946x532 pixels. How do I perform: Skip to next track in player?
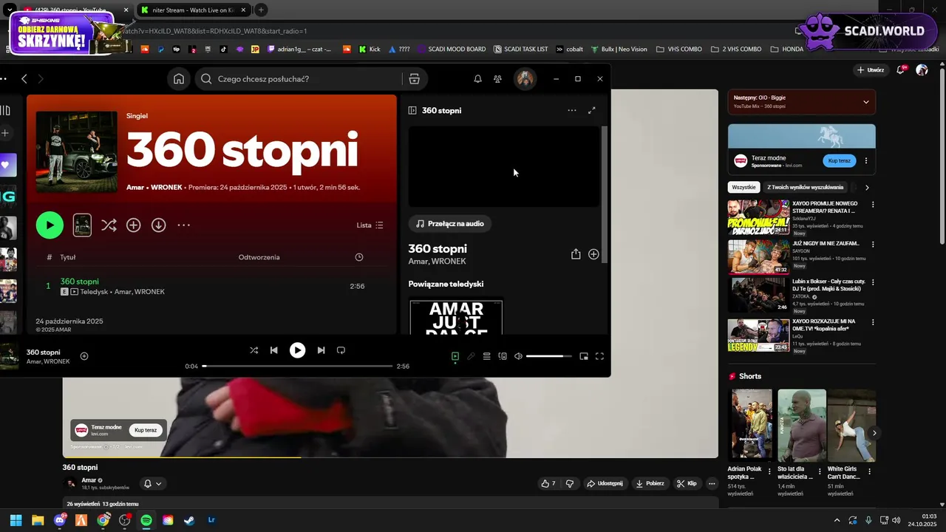pos(321,350)
